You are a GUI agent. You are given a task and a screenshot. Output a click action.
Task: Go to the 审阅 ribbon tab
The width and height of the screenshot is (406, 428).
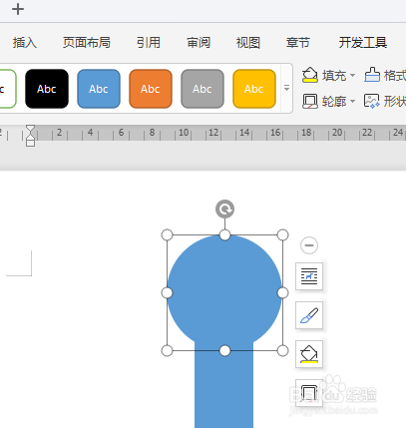199,43
